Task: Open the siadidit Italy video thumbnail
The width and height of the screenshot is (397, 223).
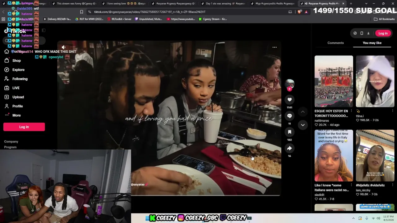Action: pyautogui.click(x=334, y=155)
